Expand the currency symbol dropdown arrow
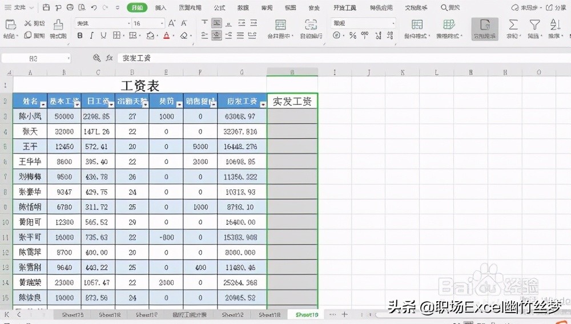Image resolution: width=571 pixels, height=324 pixels. pyautogui.click(x=343, y=35)
